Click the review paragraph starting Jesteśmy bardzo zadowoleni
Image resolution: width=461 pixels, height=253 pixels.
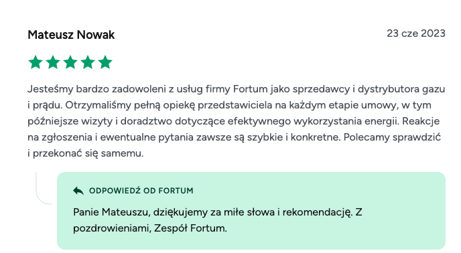[x=236, y=121]
